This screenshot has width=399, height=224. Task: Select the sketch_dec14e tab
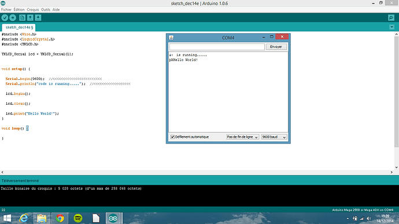click(x=19, y=27)
